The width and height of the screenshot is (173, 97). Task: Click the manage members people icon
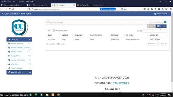click(x=9, y=44)
